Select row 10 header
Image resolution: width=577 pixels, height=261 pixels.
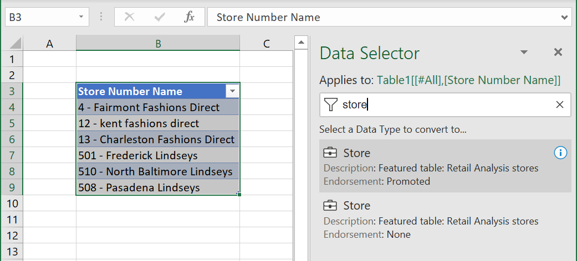[12, 203]
